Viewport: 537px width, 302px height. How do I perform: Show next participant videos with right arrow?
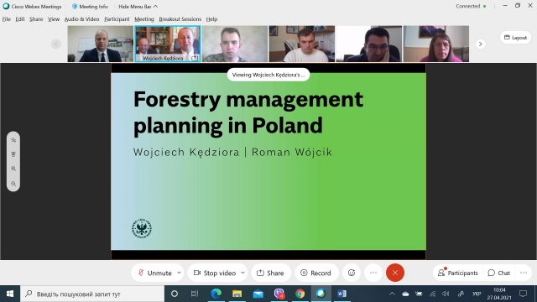[x=480, y=44]
